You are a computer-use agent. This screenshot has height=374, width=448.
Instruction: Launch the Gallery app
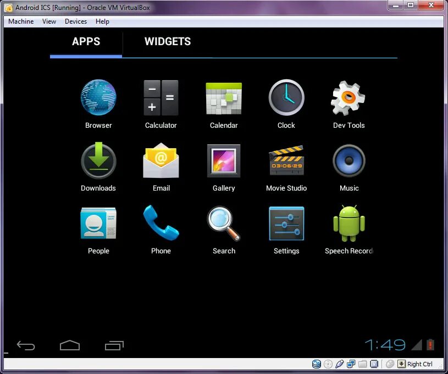224,161
